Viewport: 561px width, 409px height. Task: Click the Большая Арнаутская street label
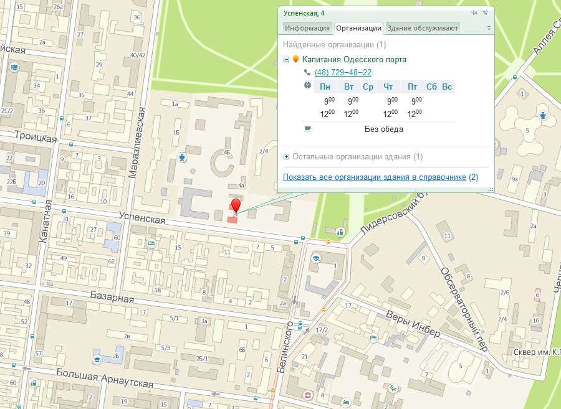pyautogui.click(x=105, y=378)
